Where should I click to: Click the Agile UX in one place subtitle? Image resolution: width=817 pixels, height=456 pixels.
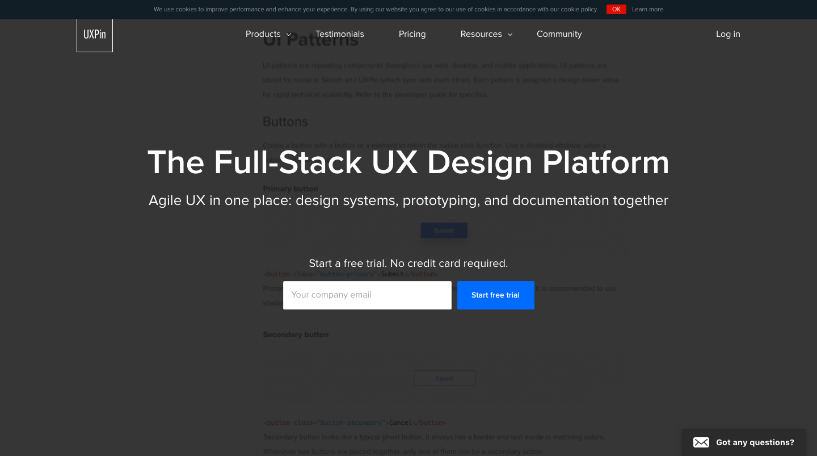408,200
